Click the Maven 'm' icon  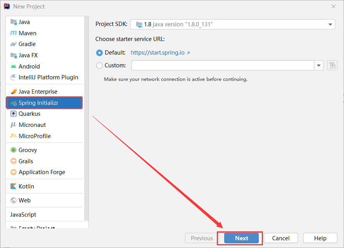point(14,33)
